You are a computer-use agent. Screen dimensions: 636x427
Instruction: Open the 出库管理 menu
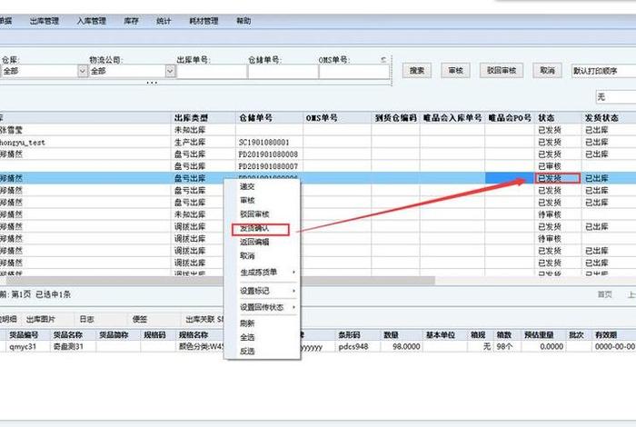44,20
